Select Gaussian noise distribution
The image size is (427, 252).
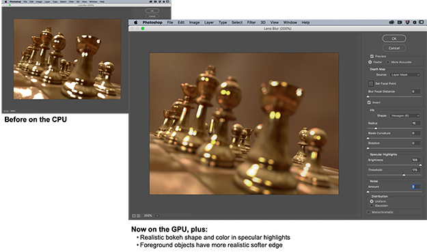tap(372, 206)
